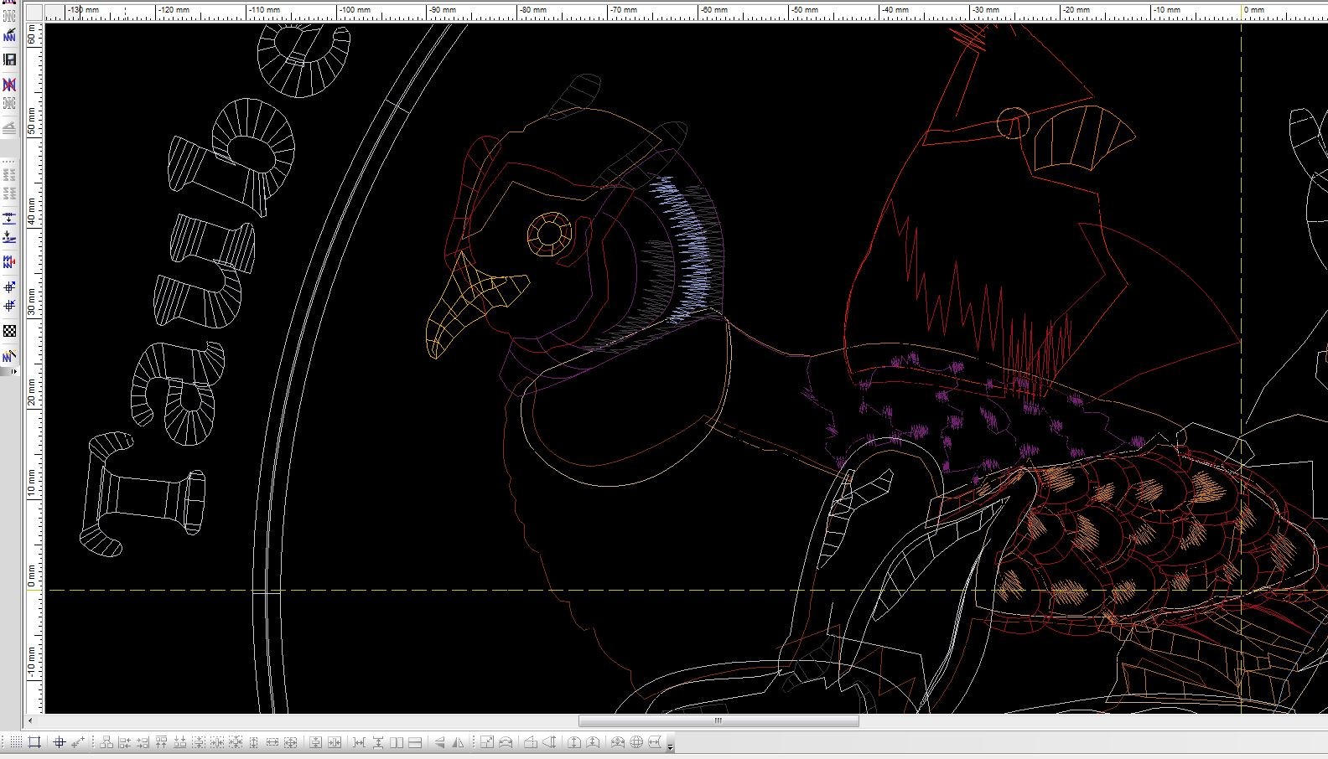Click the blue zigzag with red arrow icon
This screenshot has width=1328, height=759.
(x=10, y=261)
